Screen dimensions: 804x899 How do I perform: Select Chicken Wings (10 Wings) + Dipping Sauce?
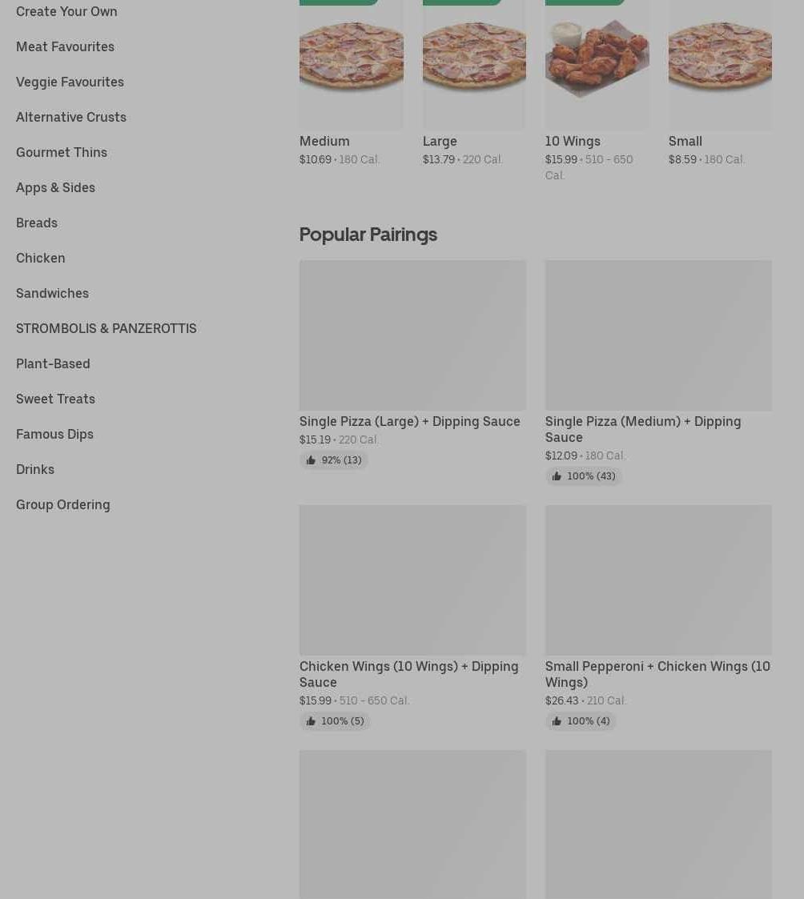(x=408, y=674)
